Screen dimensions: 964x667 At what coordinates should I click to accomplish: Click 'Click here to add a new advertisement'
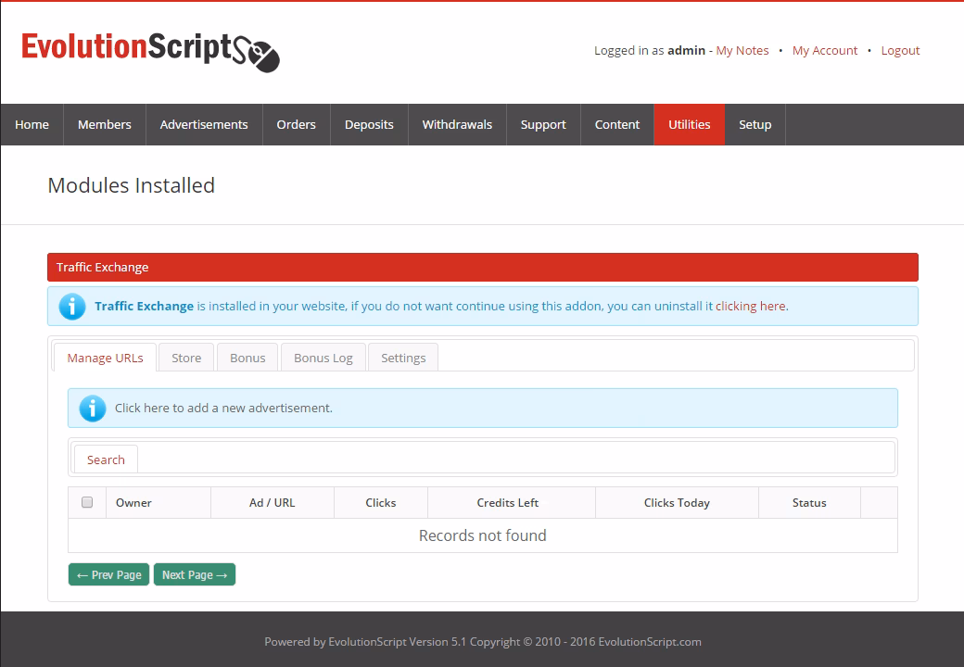[223, 408]
